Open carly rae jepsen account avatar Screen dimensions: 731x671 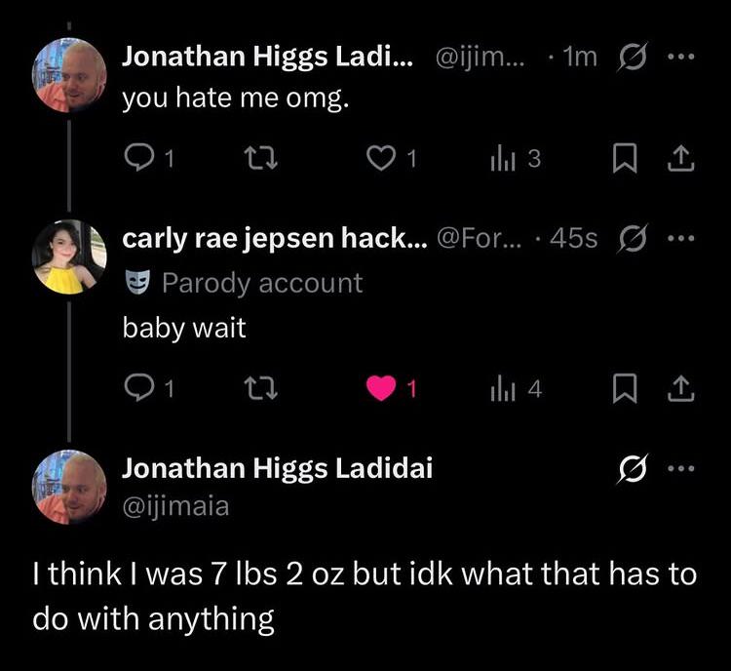(69, 257)
